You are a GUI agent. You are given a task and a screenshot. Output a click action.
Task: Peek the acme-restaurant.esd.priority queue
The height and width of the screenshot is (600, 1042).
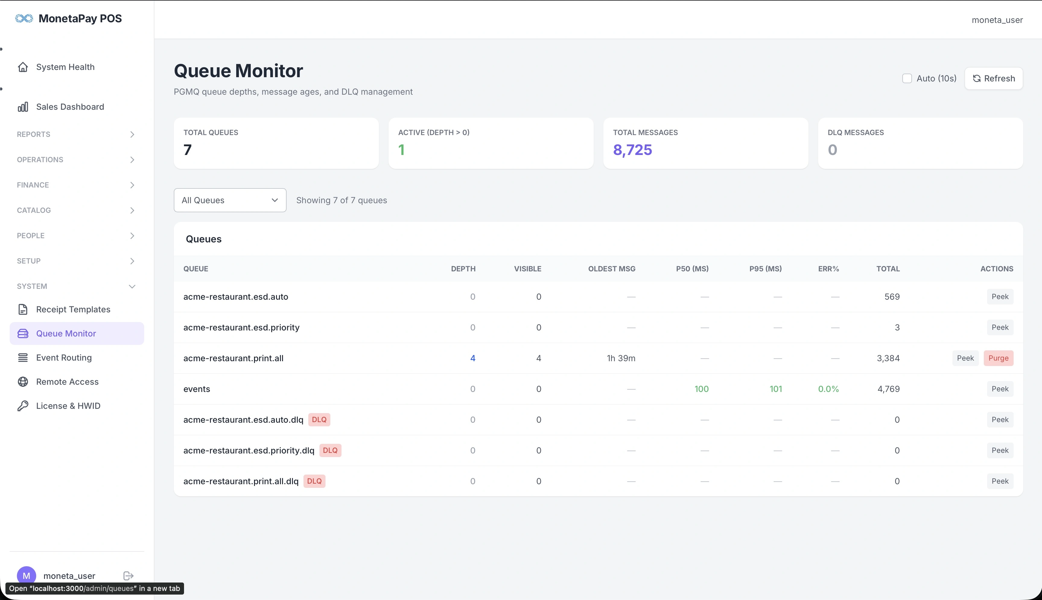pos(1000,328)
